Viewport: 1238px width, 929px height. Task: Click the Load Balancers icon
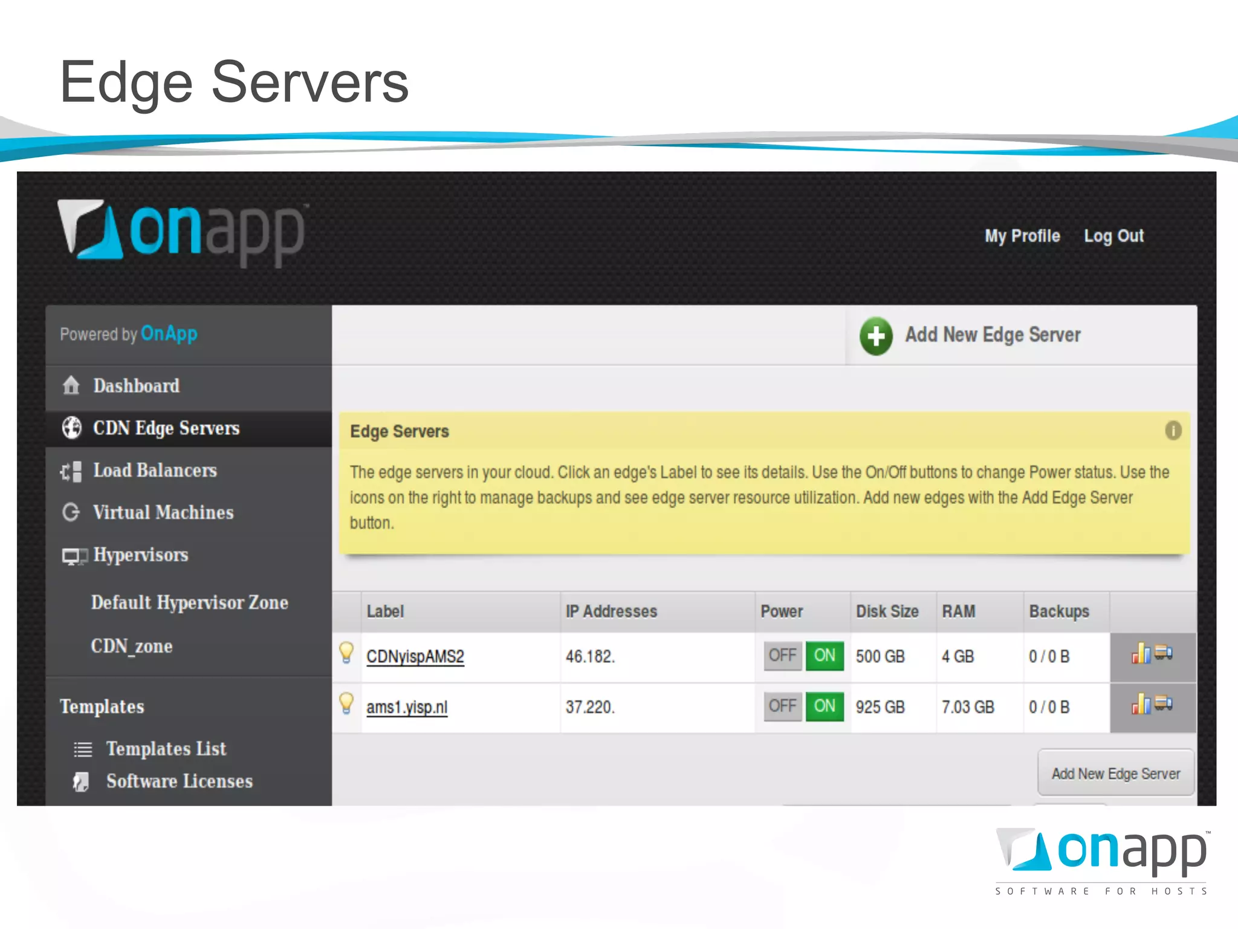[71, 471]
